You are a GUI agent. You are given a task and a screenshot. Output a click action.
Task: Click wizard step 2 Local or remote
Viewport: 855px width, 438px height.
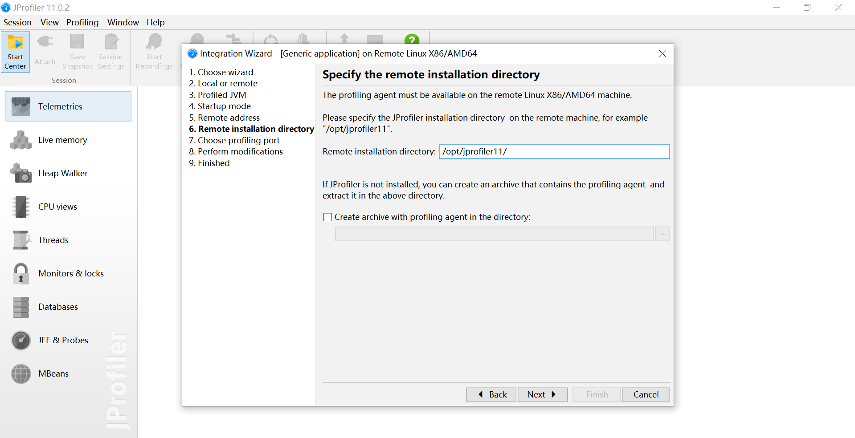click(x=223, y=83)
